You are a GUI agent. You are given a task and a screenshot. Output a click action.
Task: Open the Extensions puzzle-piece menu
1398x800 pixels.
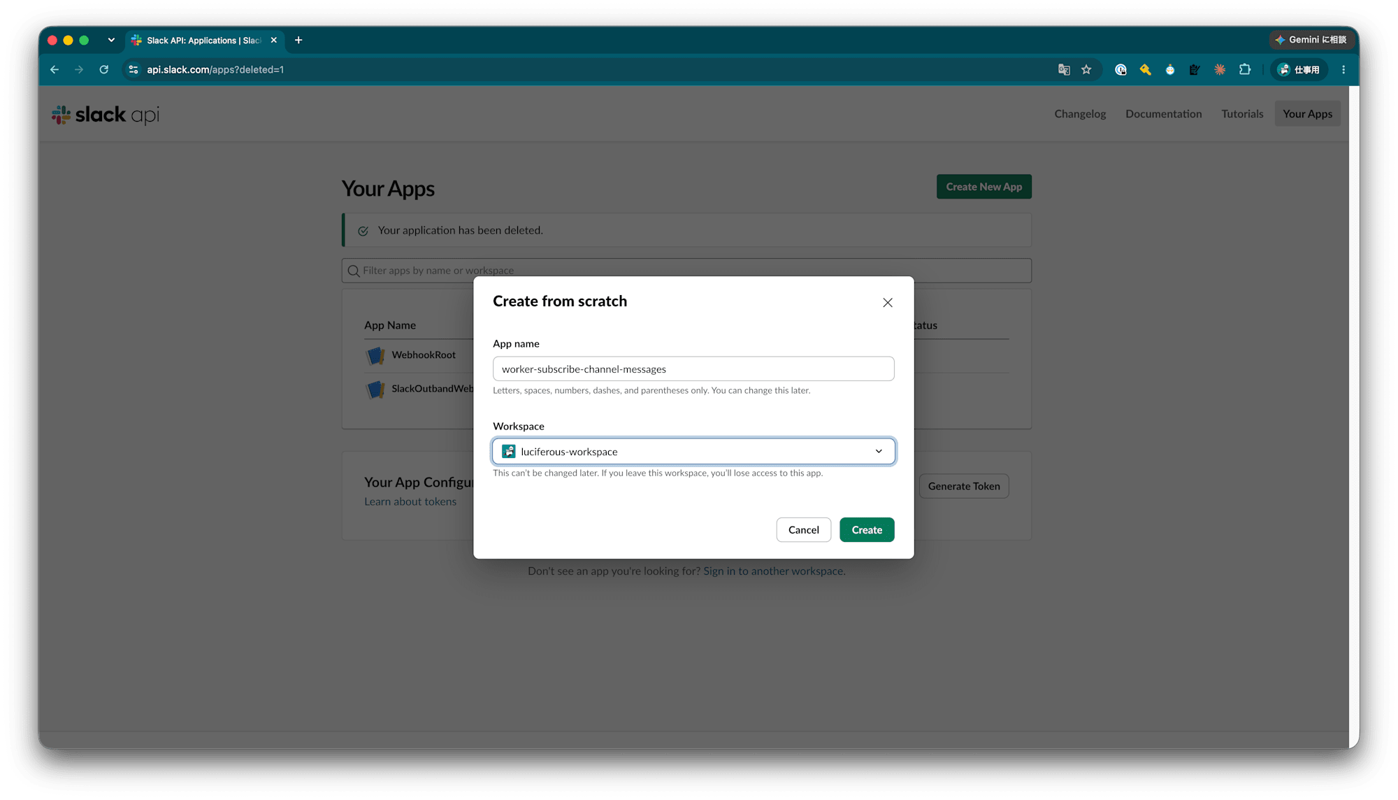pos(1245,69)
